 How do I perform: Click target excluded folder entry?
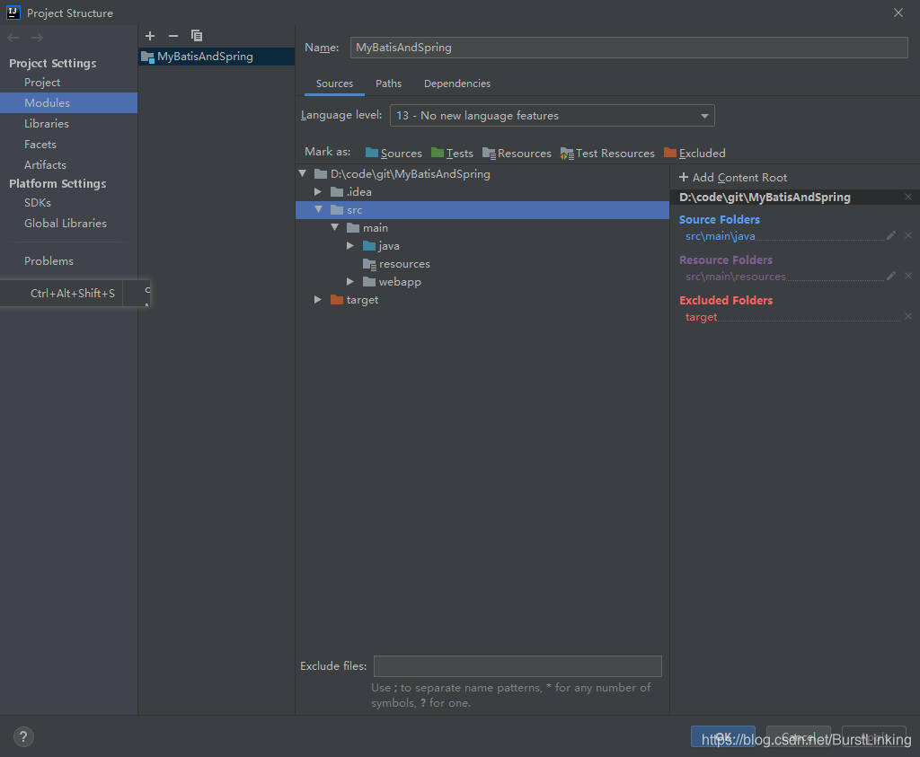tap(701, 317)
